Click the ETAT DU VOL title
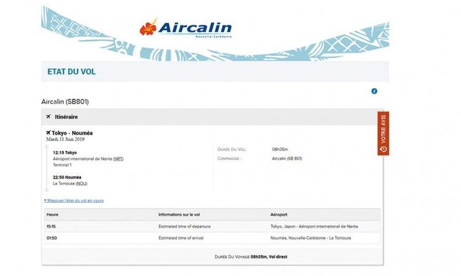The width and height of the screenshot is (461, 276). tap(71, 72)
